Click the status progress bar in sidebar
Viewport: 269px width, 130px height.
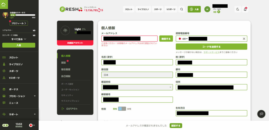[22, 15]
